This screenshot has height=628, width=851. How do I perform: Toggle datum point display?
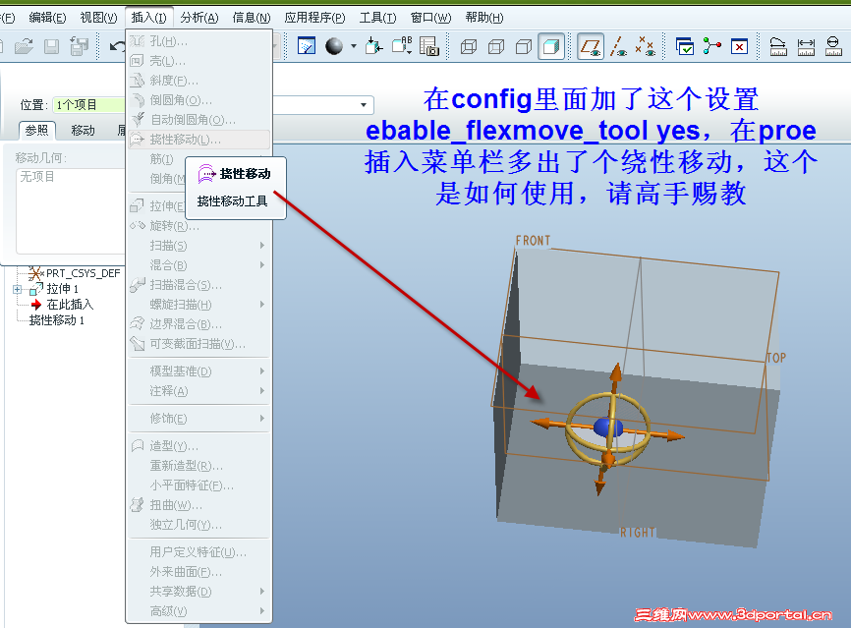tap(648, 44)
